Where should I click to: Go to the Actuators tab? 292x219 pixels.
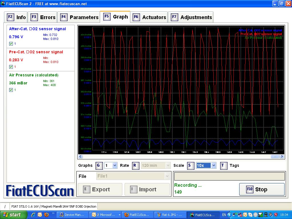149,17
